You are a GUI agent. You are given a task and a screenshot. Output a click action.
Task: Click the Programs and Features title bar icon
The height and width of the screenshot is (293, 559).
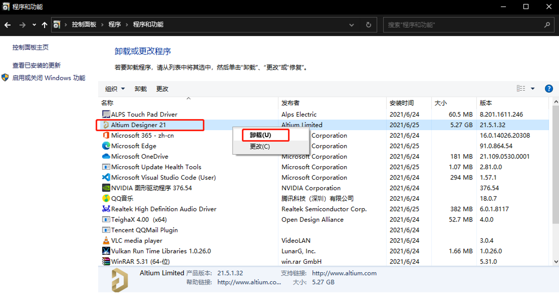(6, 7)
